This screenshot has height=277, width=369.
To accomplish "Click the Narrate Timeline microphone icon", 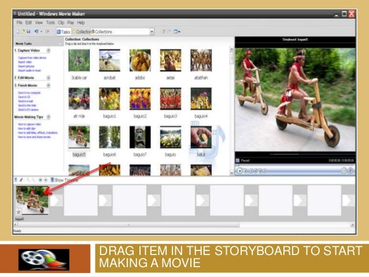I will (21, 180).
